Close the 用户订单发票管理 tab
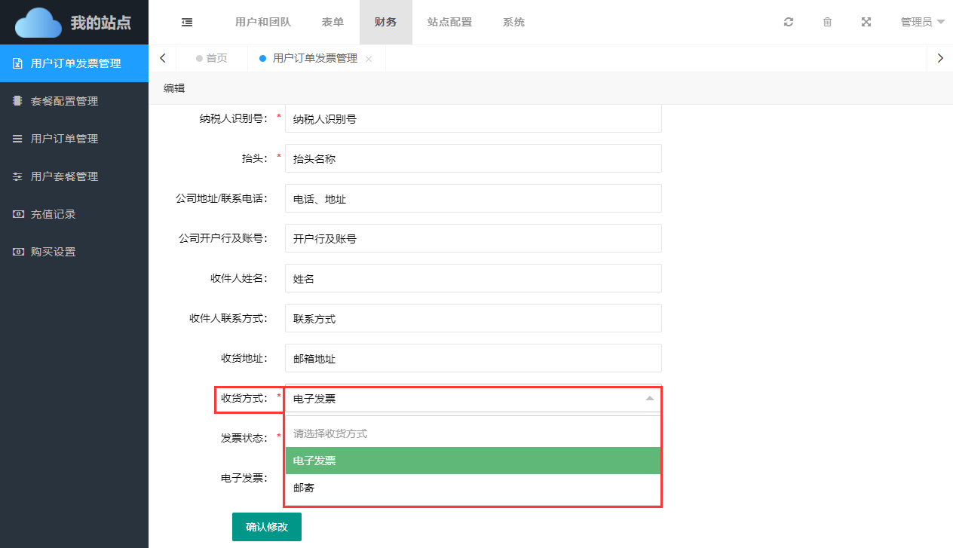 369,59
